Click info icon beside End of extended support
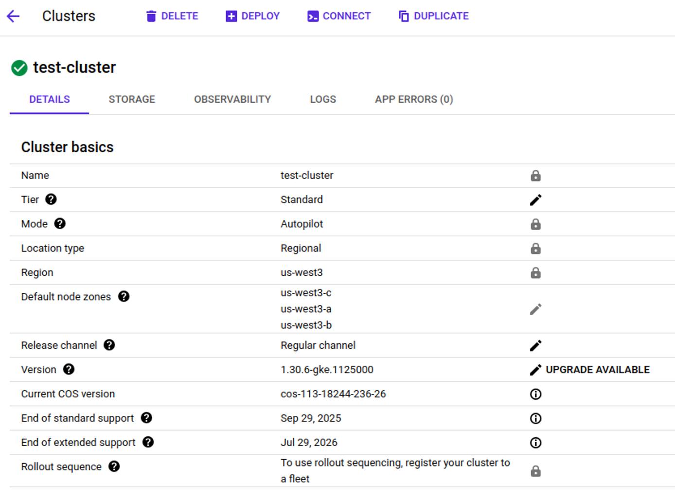 click(535, 443)
